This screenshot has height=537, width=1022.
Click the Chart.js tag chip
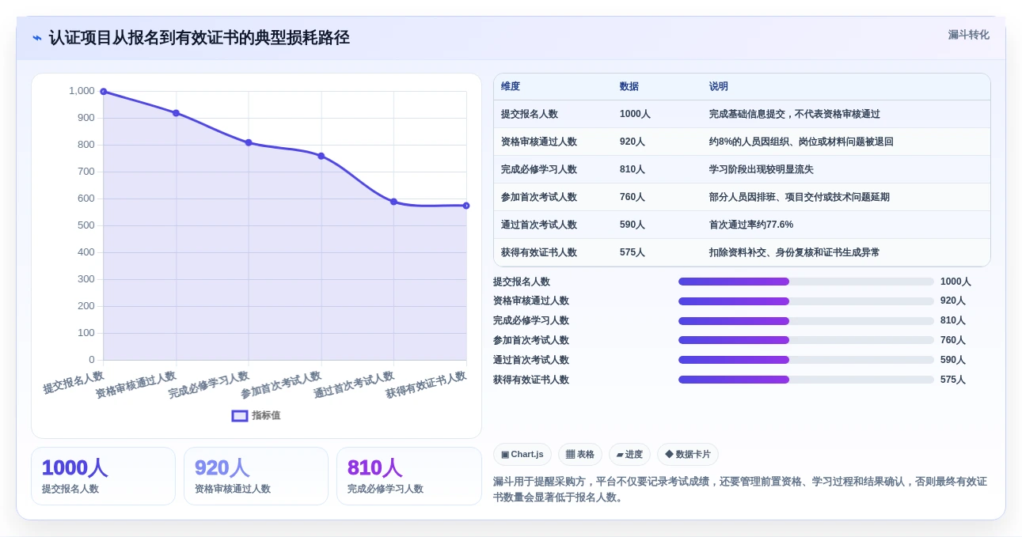tap(522, 455)
